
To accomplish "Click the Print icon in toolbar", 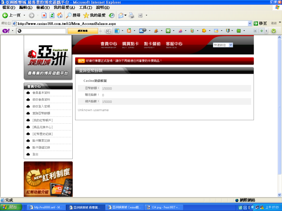I will click(x=131, y=15).
